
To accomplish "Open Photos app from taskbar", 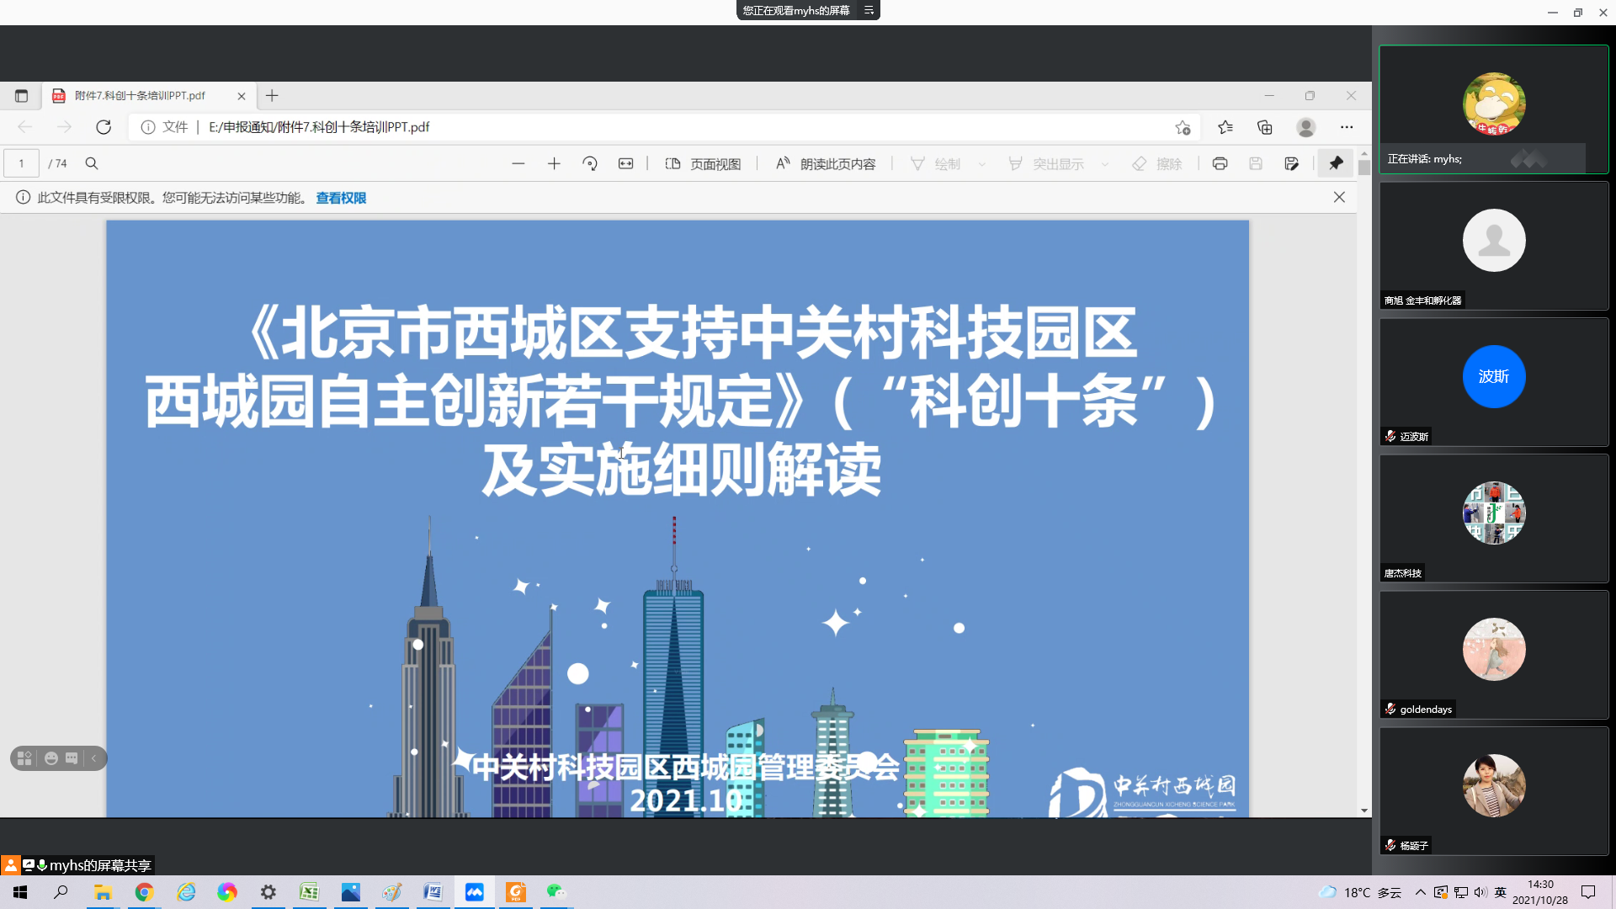I will [350, 892].
